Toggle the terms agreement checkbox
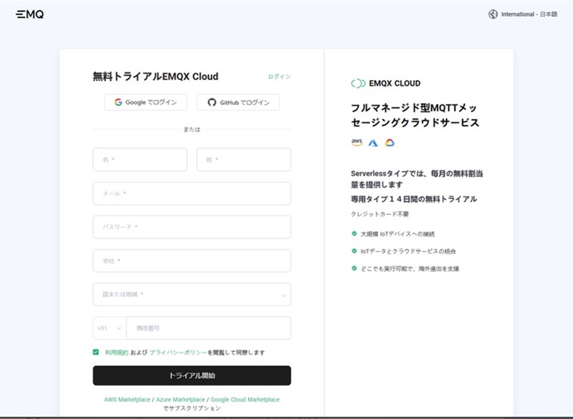 tap(96, 352)
